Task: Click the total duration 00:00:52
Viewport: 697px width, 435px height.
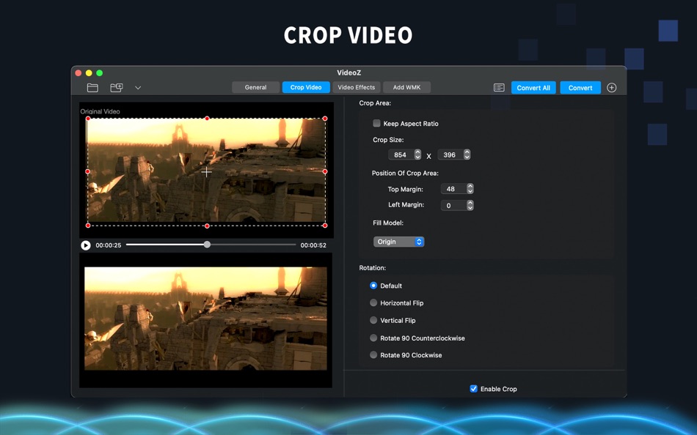Action: point(313,245)
